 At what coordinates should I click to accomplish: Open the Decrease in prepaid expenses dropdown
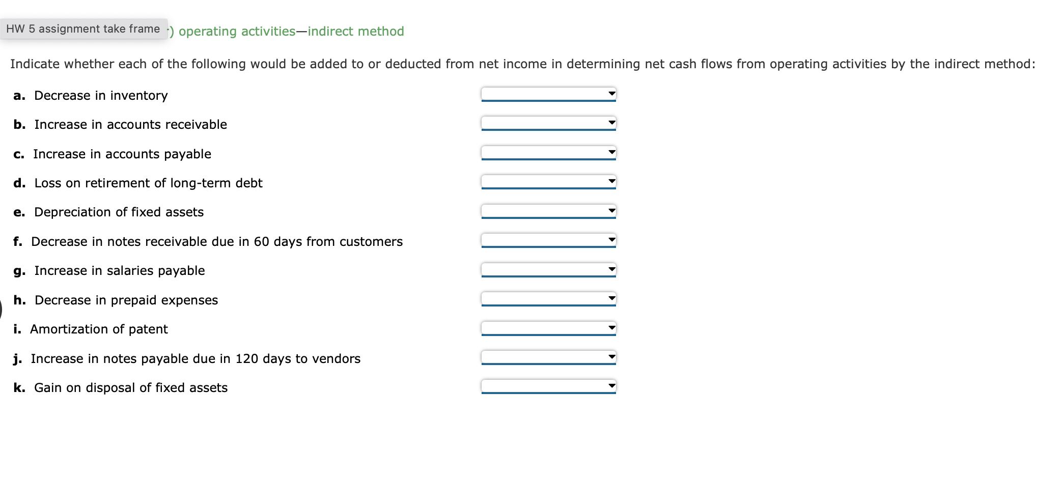point(547,298)
